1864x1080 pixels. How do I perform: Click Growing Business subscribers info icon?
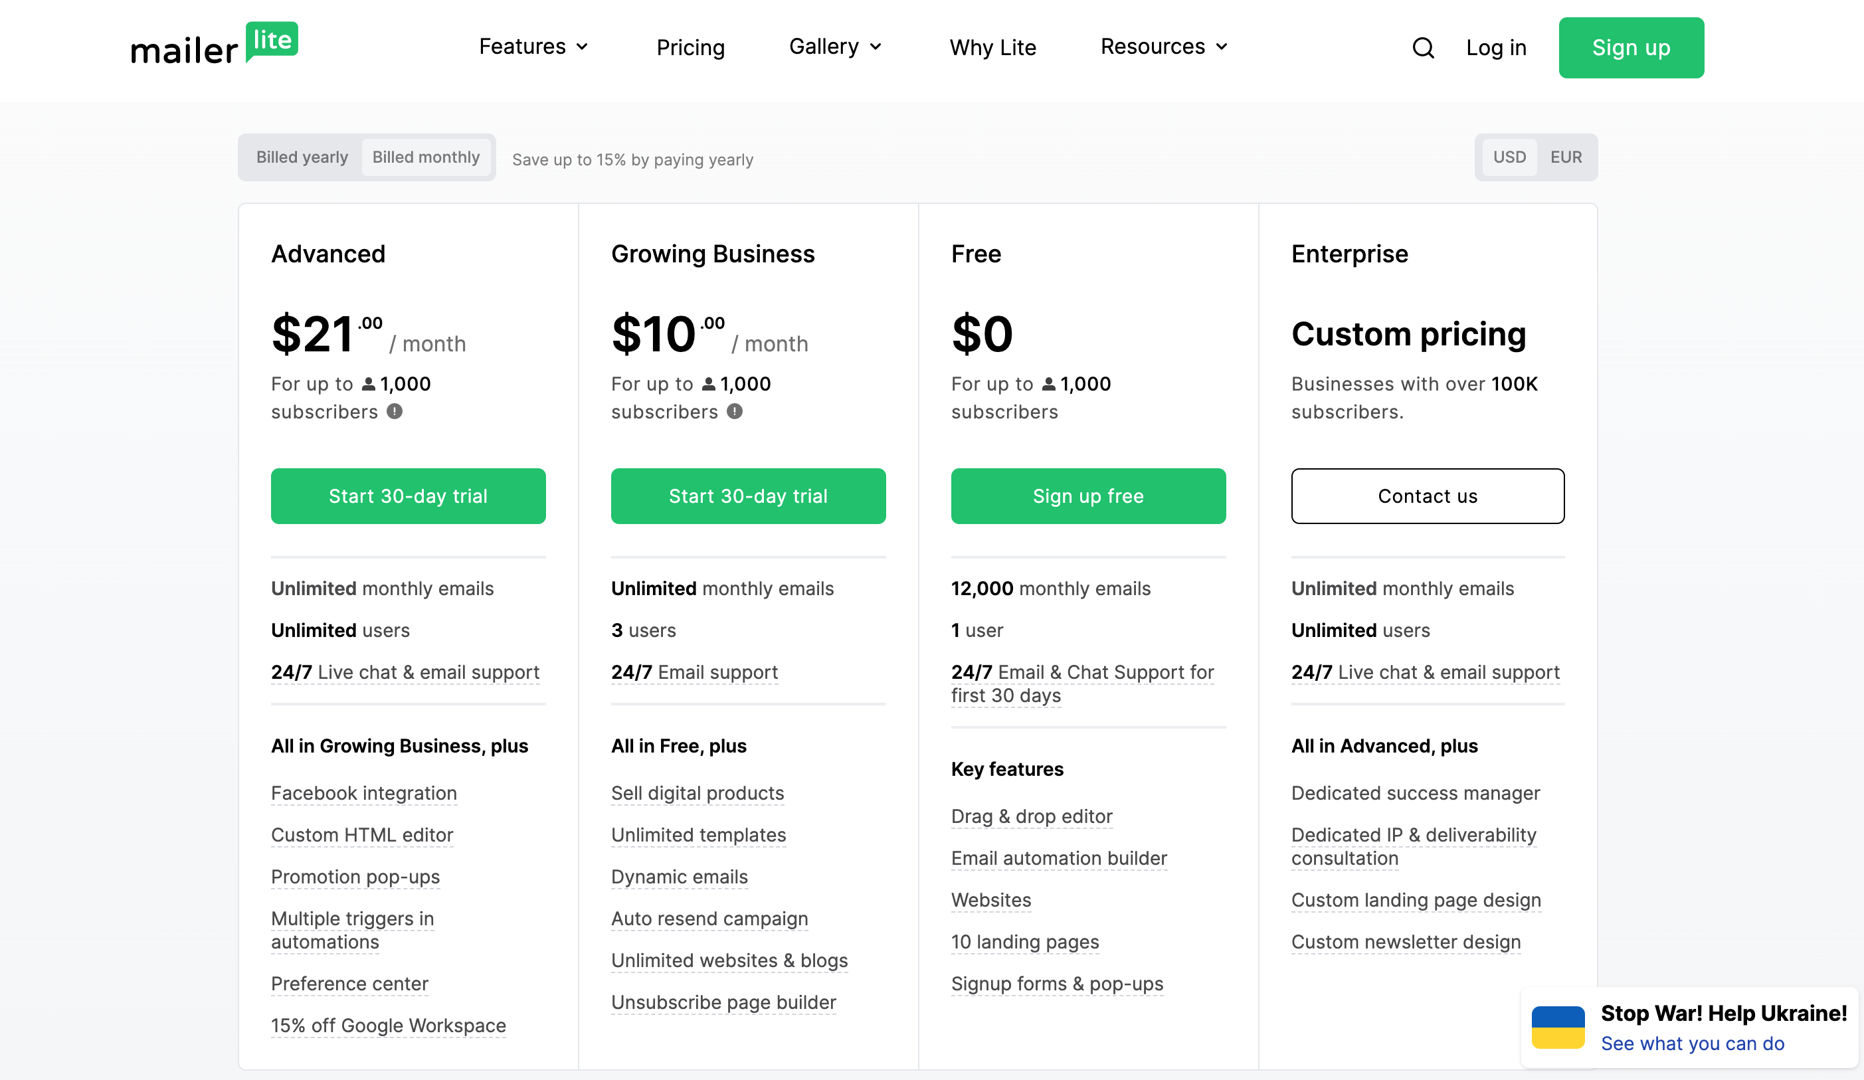click(734, 411)
